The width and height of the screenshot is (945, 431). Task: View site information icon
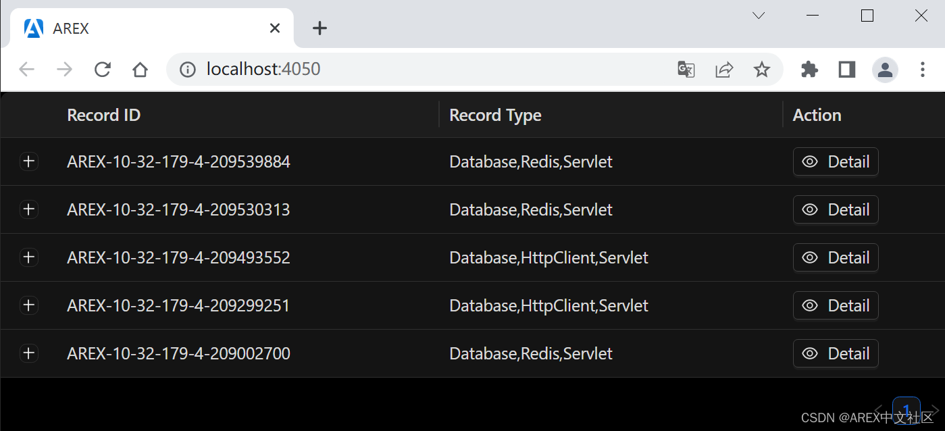click(x=187, y=69)
